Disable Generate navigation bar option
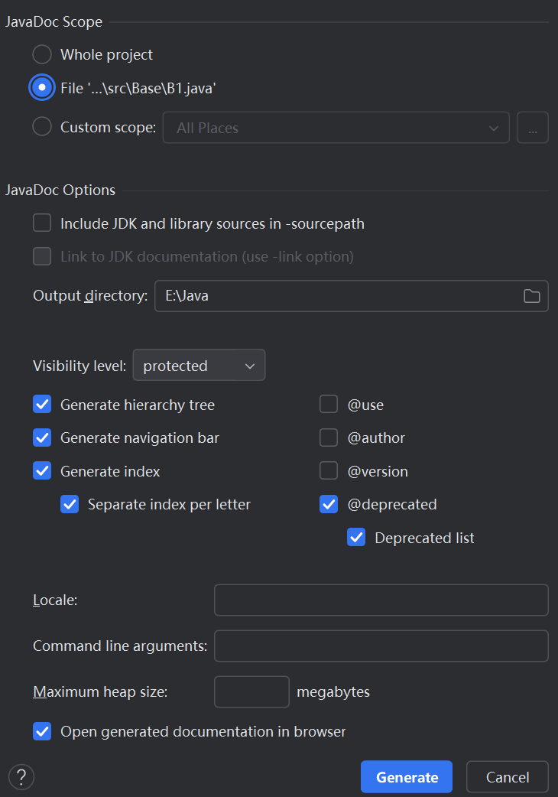 pyautogui.click(x=42, y=438)
